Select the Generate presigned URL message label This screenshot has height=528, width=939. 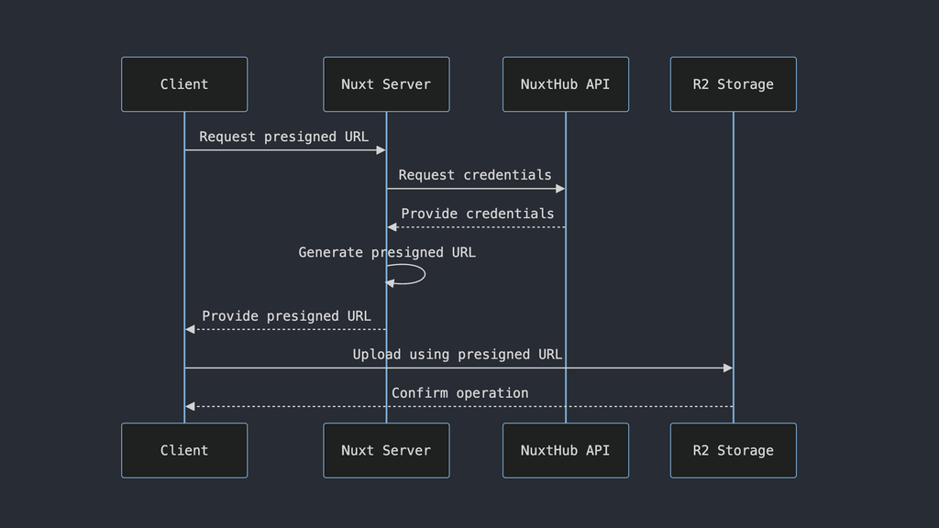click(386, 252)
